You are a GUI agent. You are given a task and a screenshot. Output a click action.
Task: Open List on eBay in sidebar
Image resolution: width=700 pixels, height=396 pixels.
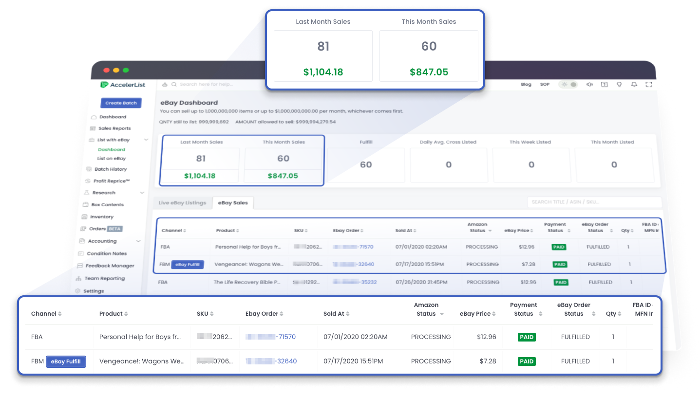[111, 159]
